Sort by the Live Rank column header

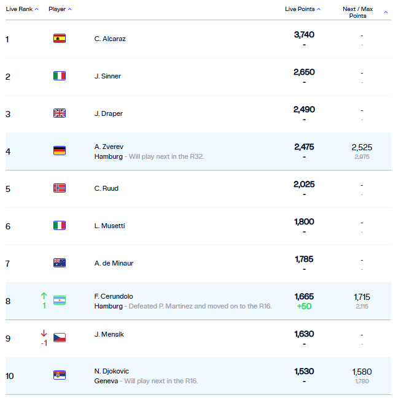point(21,9)
